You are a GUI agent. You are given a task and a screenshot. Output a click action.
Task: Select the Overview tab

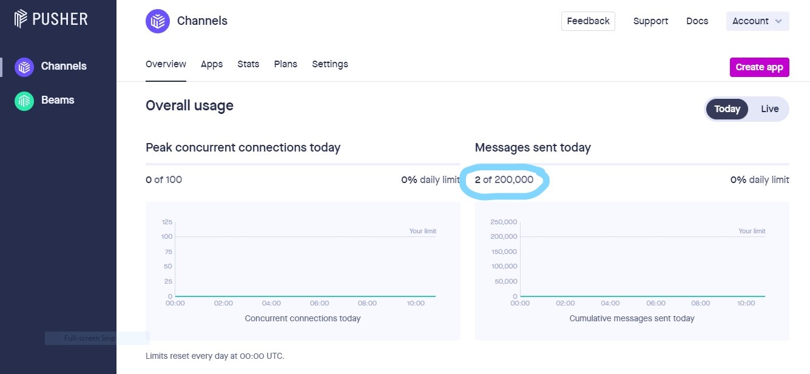click(166, 64)
